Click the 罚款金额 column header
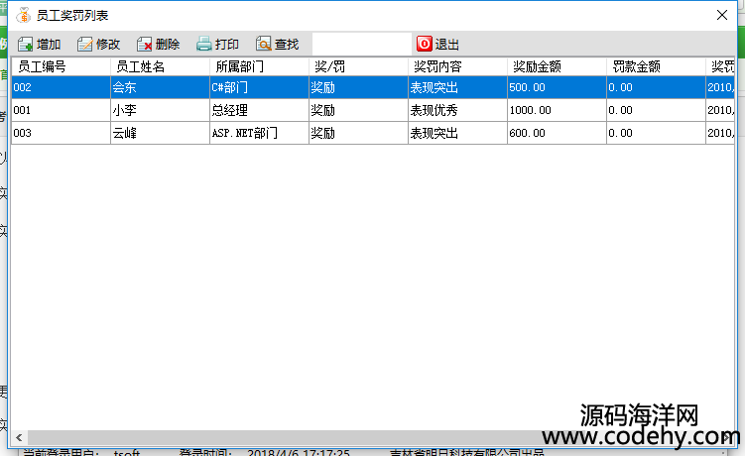 (x=656, y=66)
